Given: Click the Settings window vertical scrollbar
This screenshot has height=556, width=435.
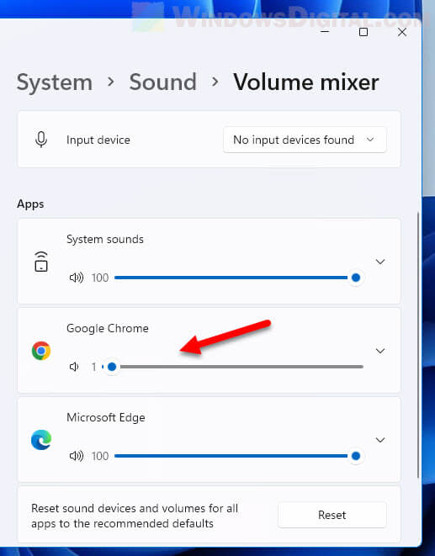Looking at the screenshot, I should click(x=418, y=345).
